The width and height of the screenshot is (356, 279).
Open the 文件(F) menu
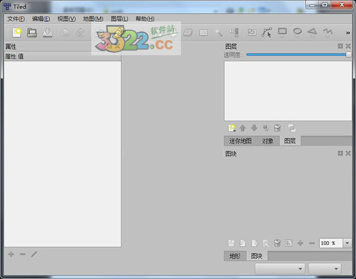coord(16,19)
